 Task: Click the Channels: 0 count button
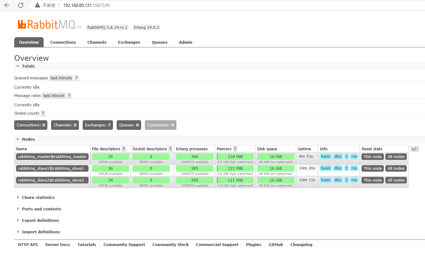[65, 125]
